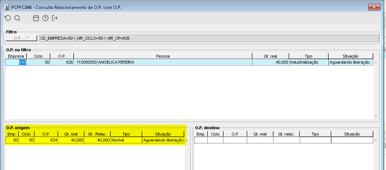Click O.P. header in O.P. no filtro
This screenshot has width=386, height=170.
(x=62, y=56)
